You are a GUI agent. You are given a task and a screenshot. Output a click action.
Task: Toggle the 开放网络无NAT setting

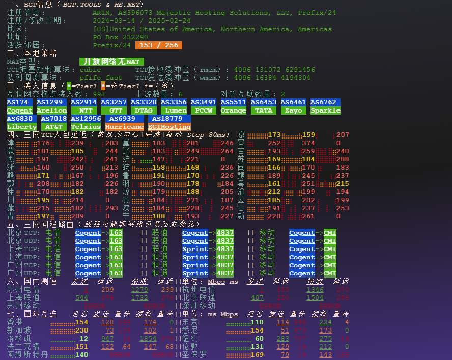coord(112,62)
